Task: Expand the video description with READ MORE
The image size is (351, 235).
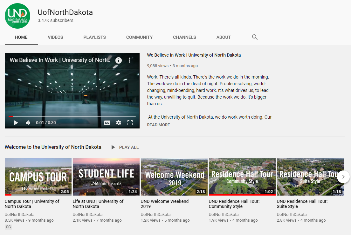Action: click(x=158, y=125)
